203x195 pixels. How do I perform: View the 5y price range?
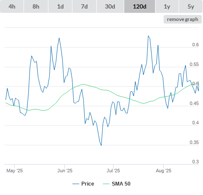191,6
